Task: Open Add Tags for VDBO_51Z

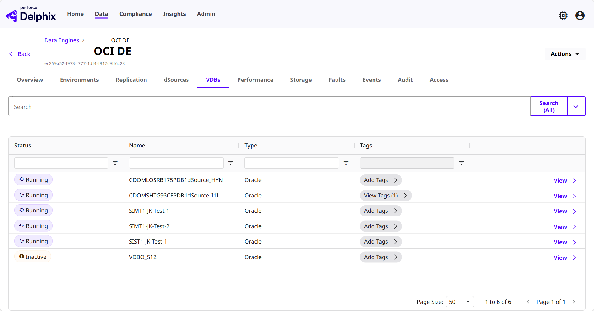Action: coord(381,257)
